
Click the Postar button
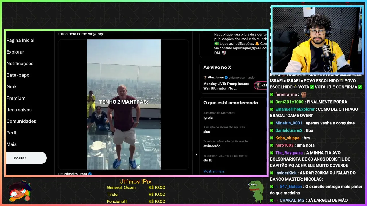click(26, 158)
